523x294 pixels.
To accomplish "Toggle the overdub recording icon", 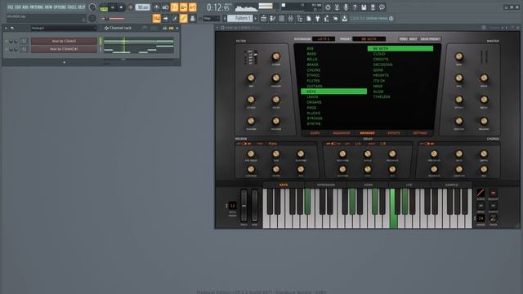I will [183, 7].
